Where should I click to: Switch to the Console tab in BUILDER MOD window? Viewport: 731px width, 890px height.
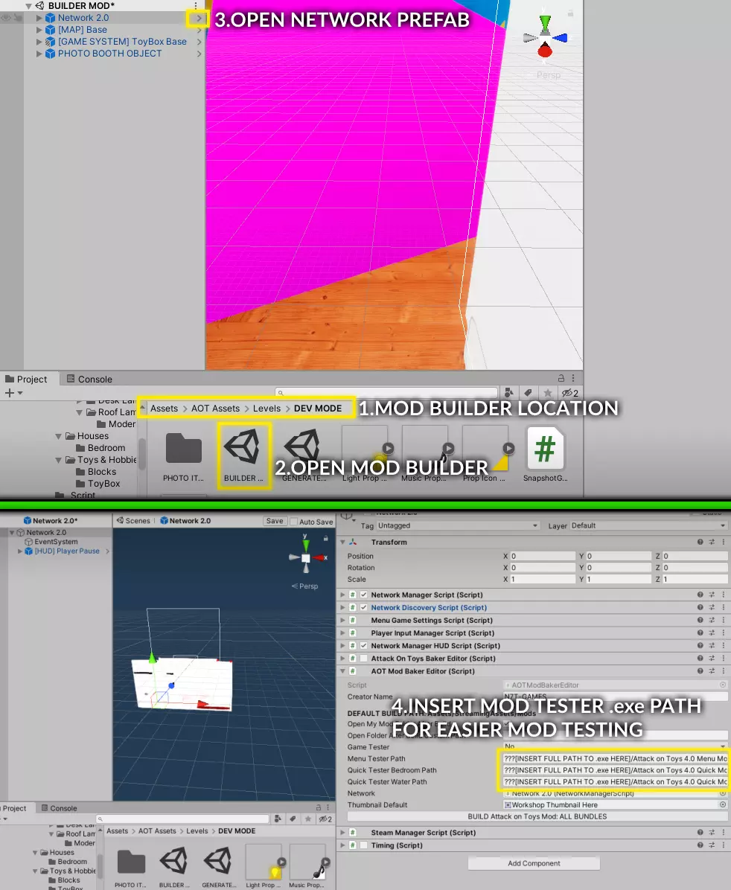coord(89,380)
